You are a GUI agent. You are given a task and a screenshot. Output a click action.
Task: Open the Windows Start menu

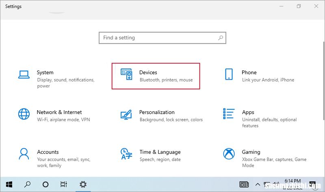point(9,184)
